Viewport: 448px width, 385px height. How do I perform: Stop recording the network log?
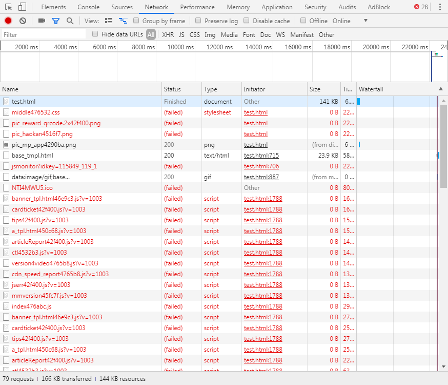pyautogui.click(x=8, y=21)
